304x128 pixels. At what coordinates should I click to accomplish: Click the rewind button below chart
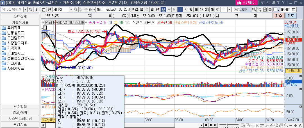tap(206, 125)
